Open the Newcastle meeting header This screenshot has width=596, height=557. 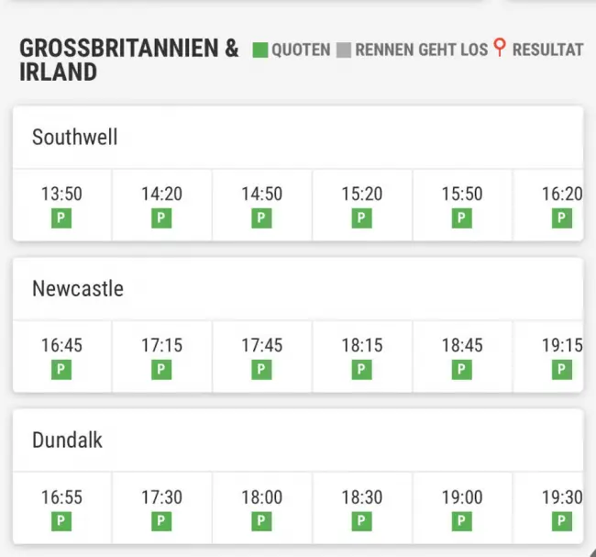[298, 289]
